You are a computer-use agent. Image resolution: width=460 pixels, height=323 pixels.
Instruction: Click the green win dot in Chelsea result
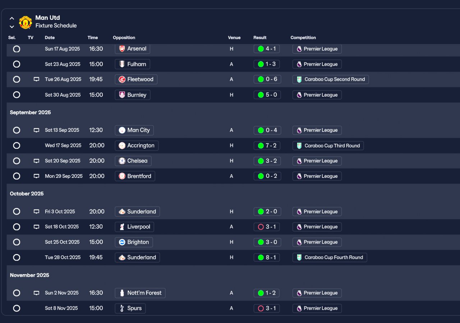pos(261,161)
